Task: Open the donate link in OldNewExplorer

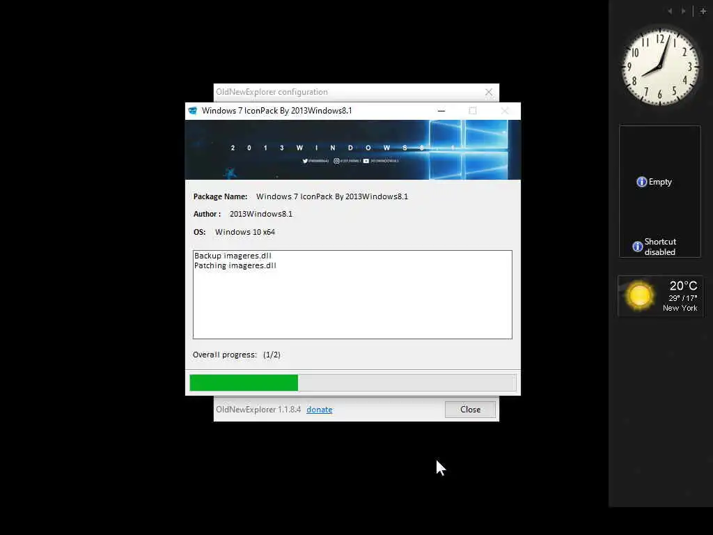Action: 319,410
